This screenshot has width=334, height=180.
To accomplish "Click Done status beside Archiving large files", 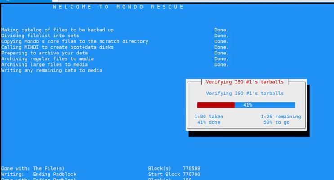I will [222, 64].
